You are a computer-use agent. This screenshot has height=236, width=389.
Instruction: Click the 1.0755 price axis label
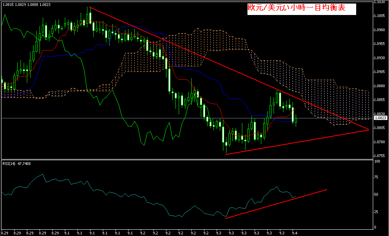point(380,156)
